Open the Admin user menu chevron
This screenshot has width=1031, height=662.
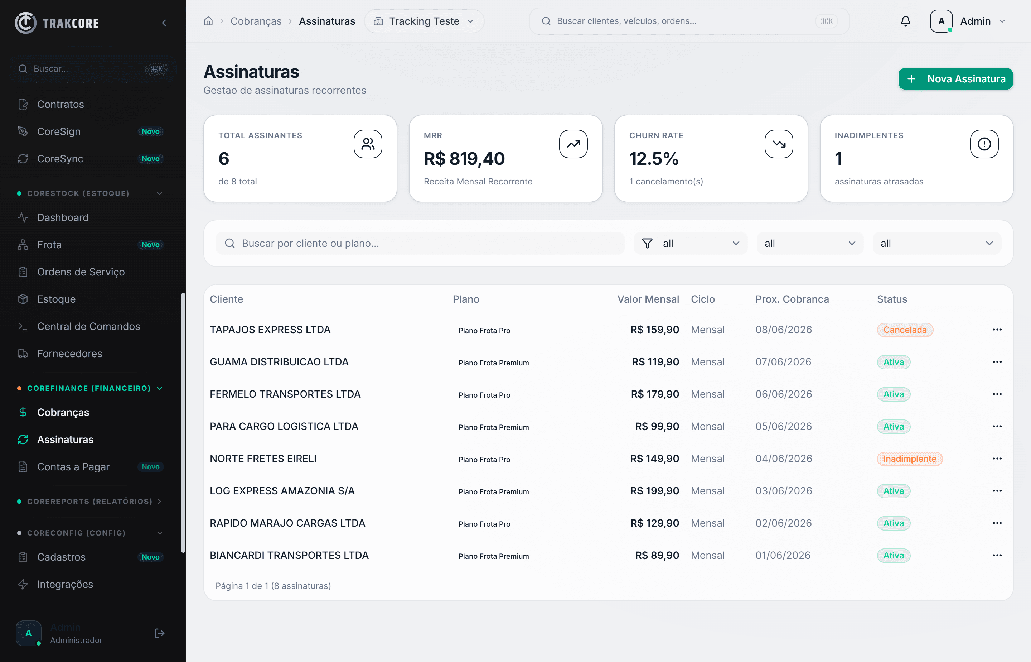tap(1002, 21)
